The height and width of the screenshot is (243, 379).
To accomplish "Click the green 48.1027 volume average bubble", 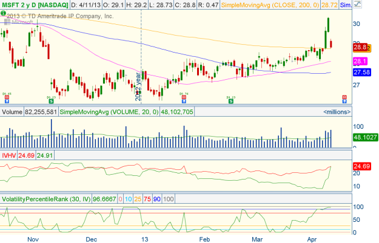I will tap(365, 137).
